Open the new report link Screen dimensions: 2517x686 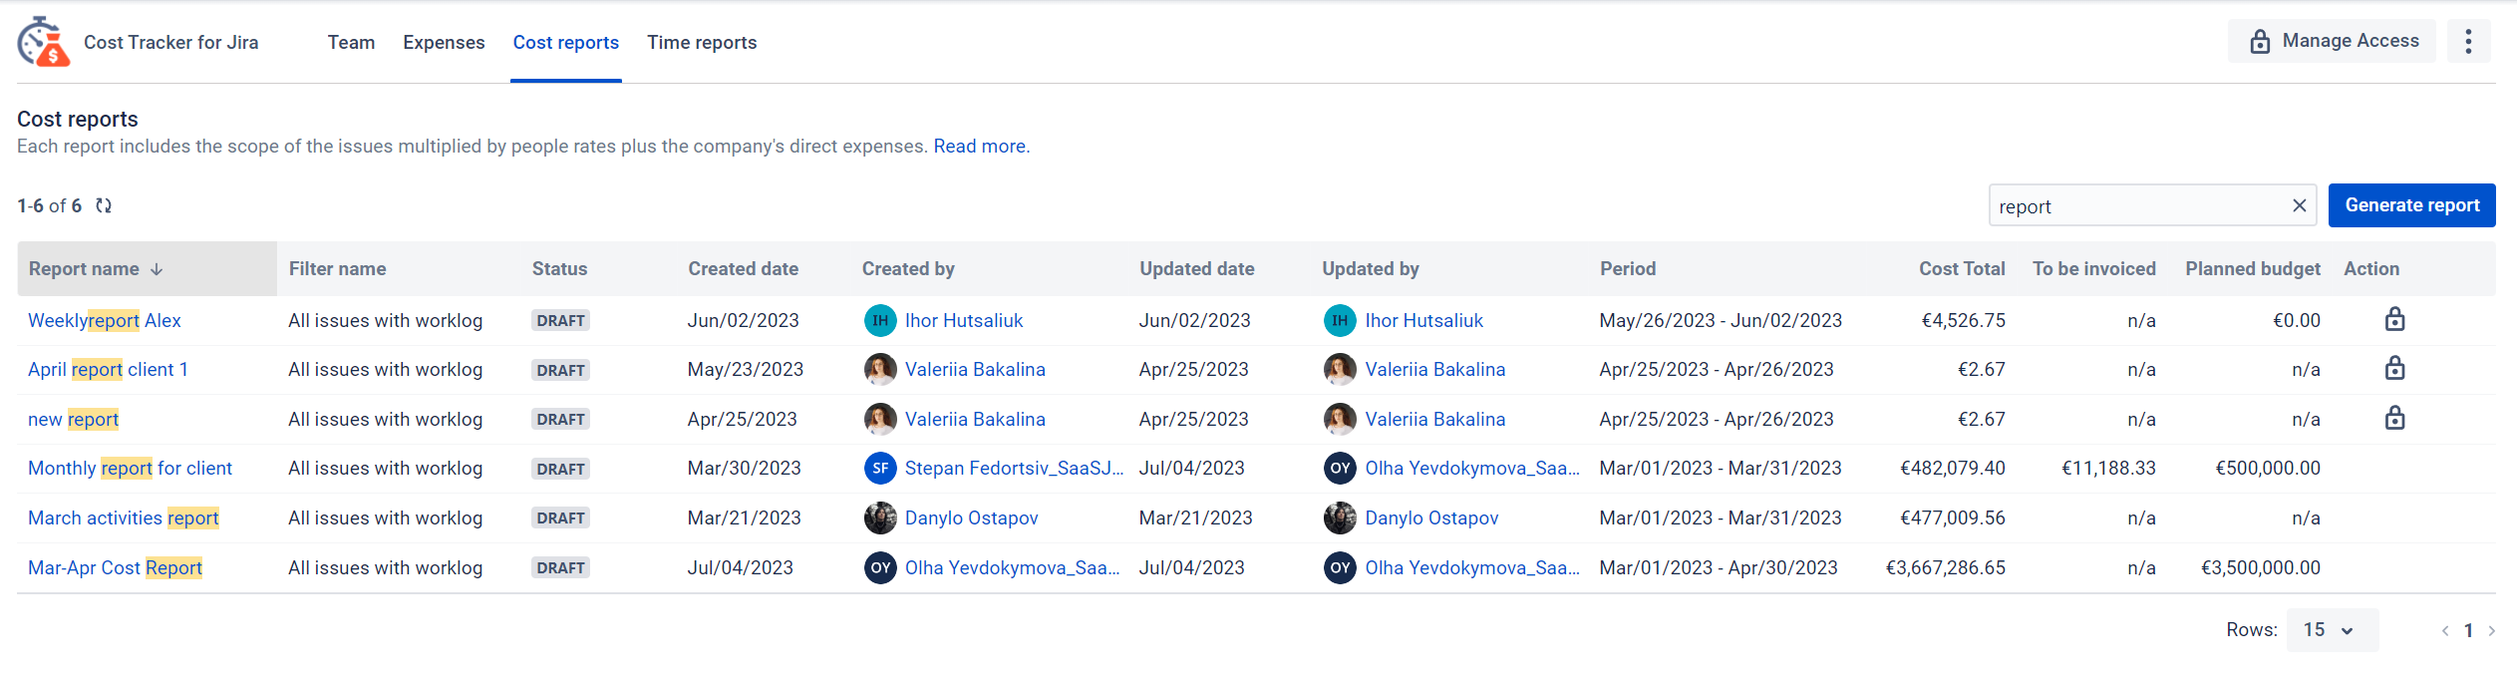pyautogui.click(x=74, y=419)
